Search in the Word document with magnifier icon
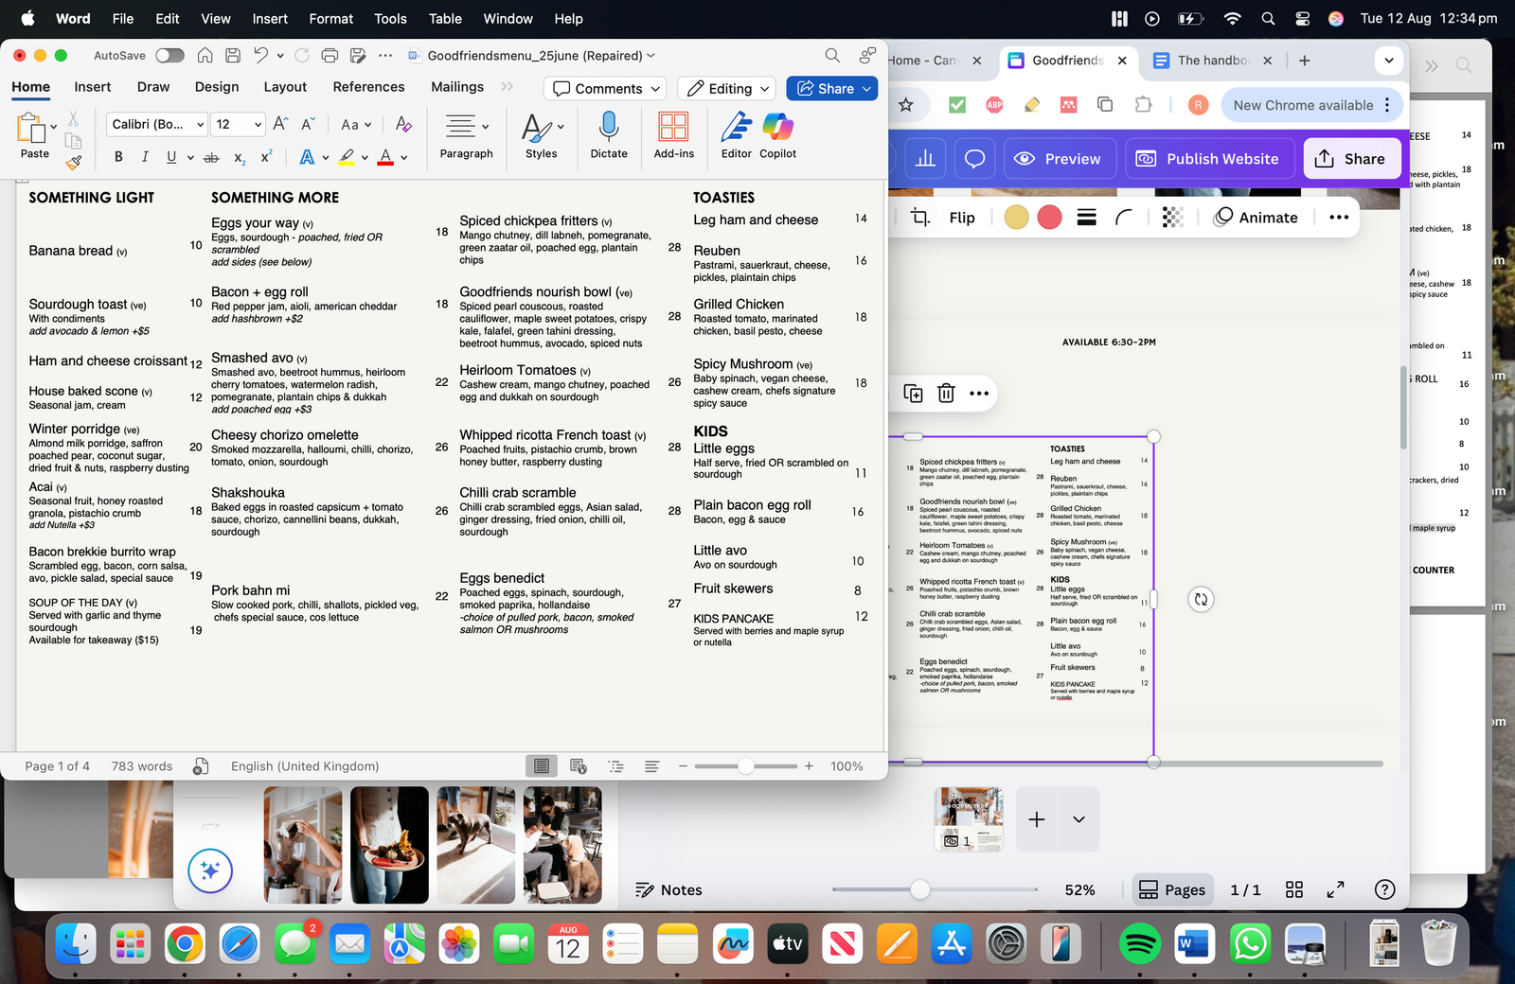The image size is (1515, 984). 832,56
